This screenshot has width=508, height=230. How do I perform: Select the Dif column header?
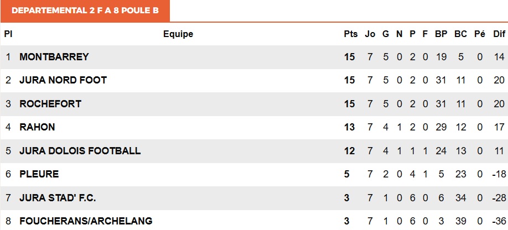(x=499, y=34)
